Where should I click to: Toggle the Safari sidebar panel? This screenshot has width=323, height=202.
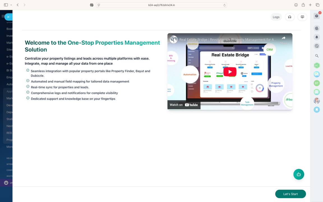[6, 5]
